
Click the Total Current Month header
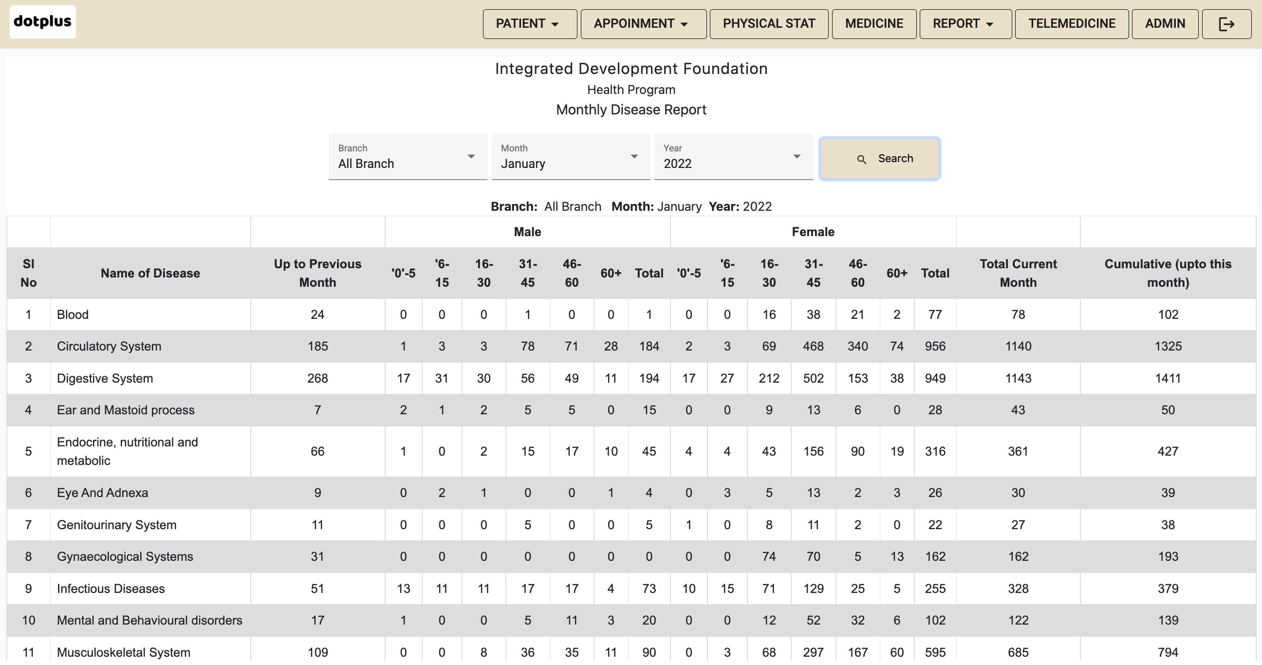click(1018, 273)
